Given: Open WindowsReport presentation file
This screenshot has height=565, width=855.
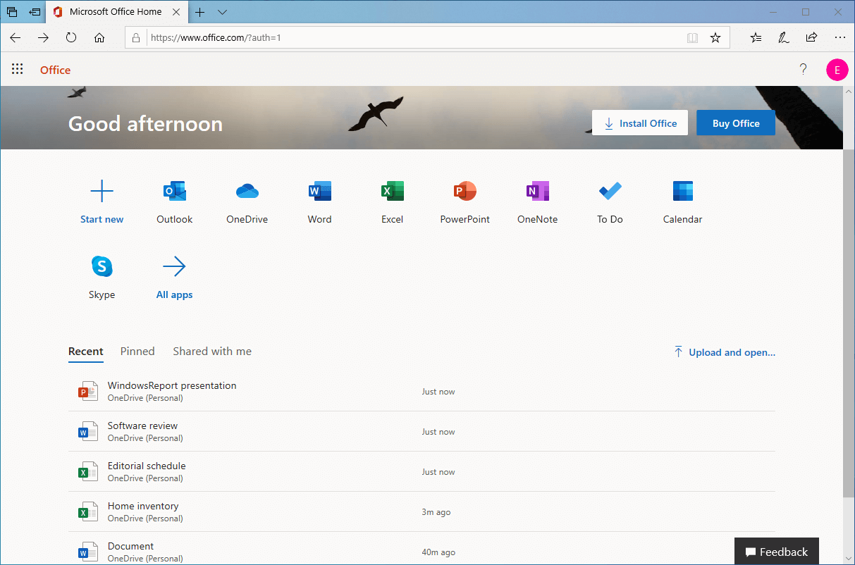Looking at the screenshot, I should coord(422,392).
